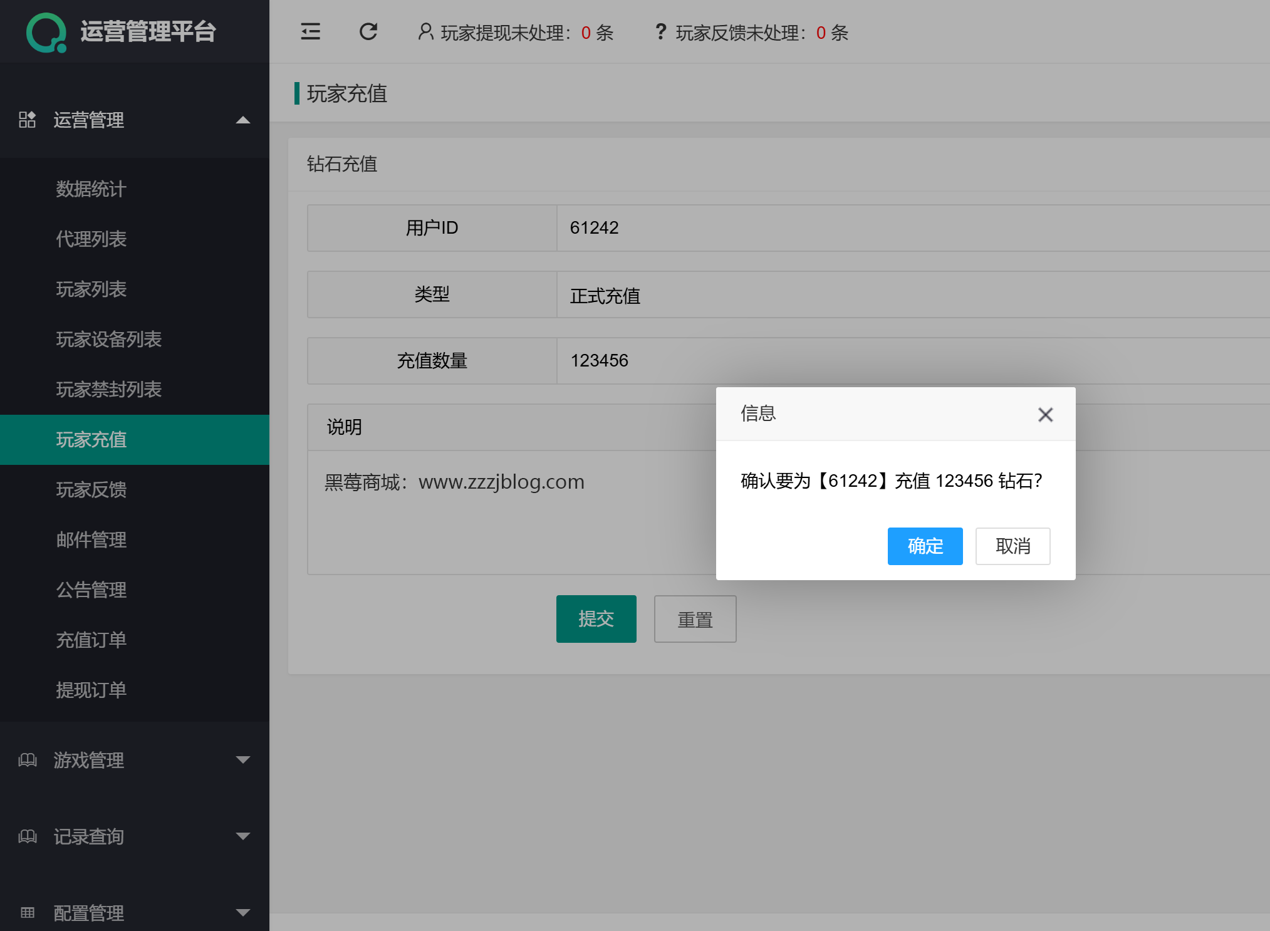Close the 信息 dialog with the X

click(x=1045, y=414)
